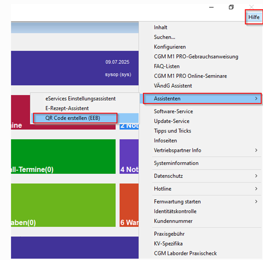
Task: Expand the Datenschutz submenu
Action: point(256,176)
